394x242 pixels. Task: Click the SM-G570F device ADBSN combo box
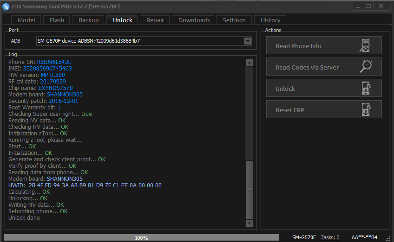(144, 41)
